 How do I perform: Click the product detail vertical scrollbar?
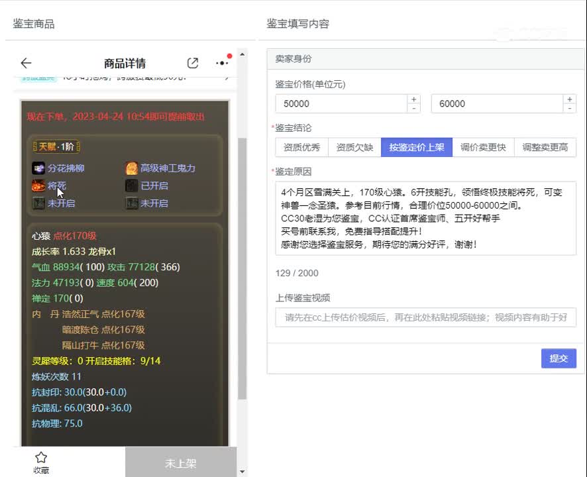pos(242,265)
